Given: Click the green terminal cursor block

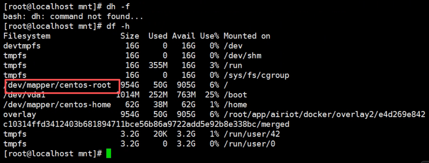Looking at the screenshot, I should tap(108, 154).
